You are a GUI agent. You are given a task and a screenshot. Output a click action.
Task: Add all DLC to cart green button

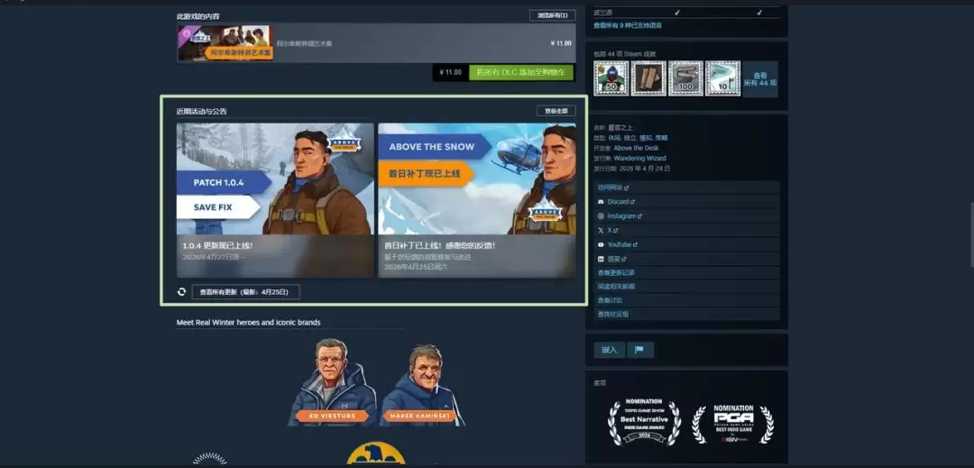[521, 72]
